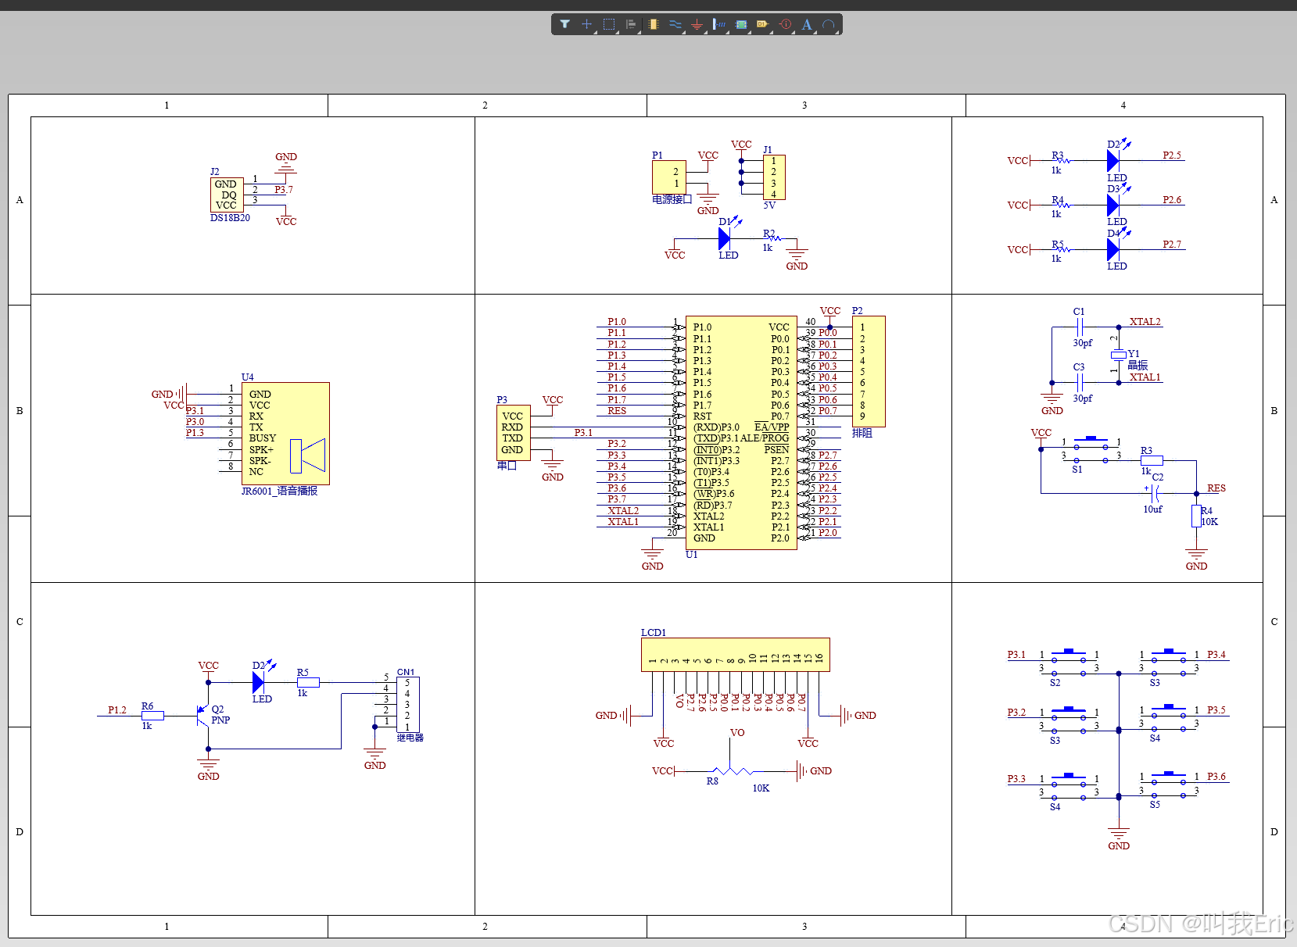Activate the Place Wire tool
This screenshot has height=947, width=1297.
coord(675,24)
